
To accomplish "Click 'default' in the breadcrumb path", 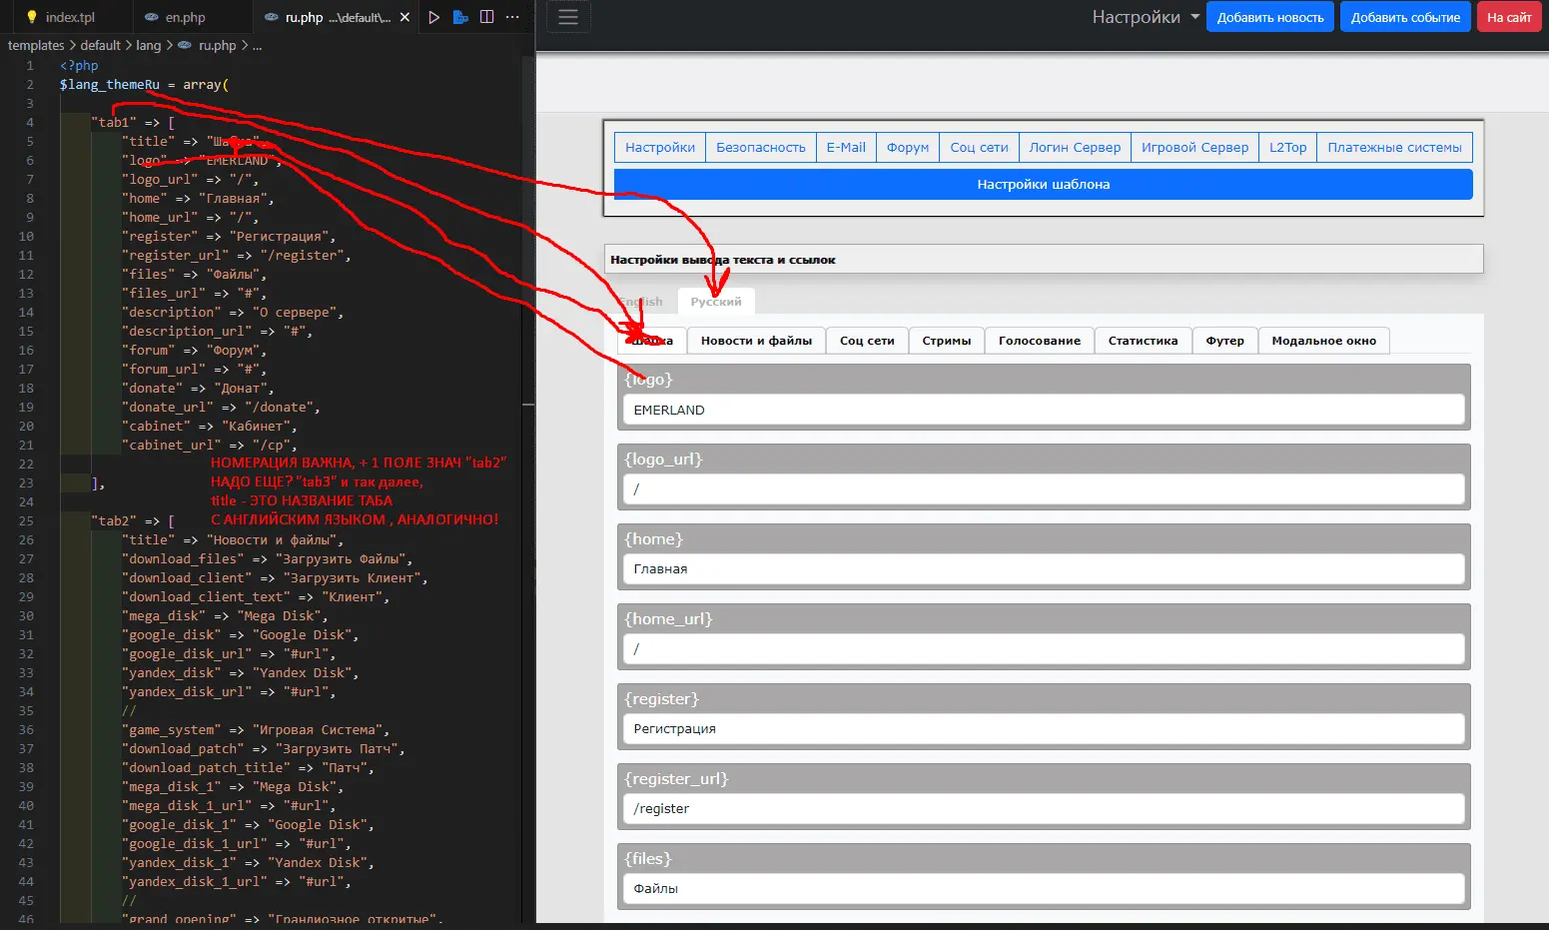I will click(x=101, y=46).
